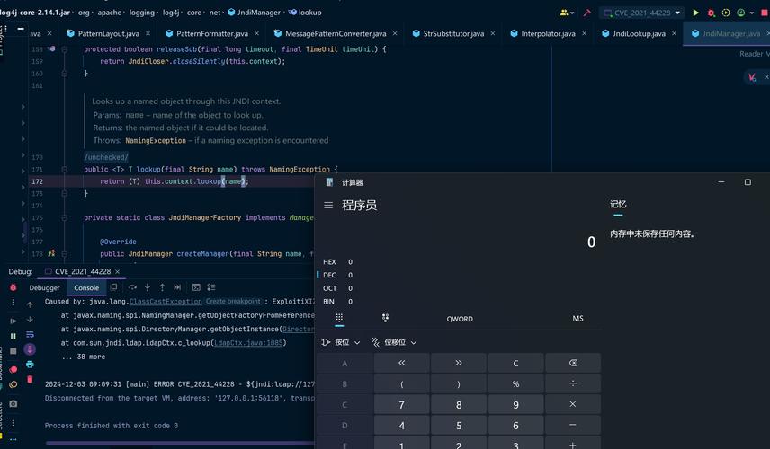This screenshot has width=770, height=449.
Task: Click the Print console output icon
Action: click(x=30, y=364)
